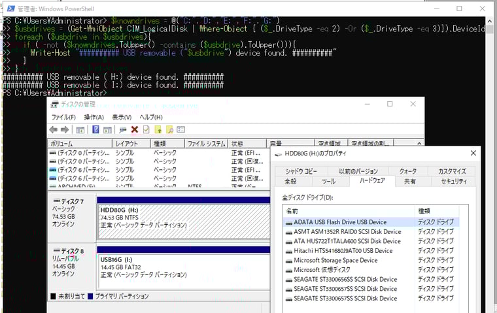Toggle the console tree pane icon

80,129
